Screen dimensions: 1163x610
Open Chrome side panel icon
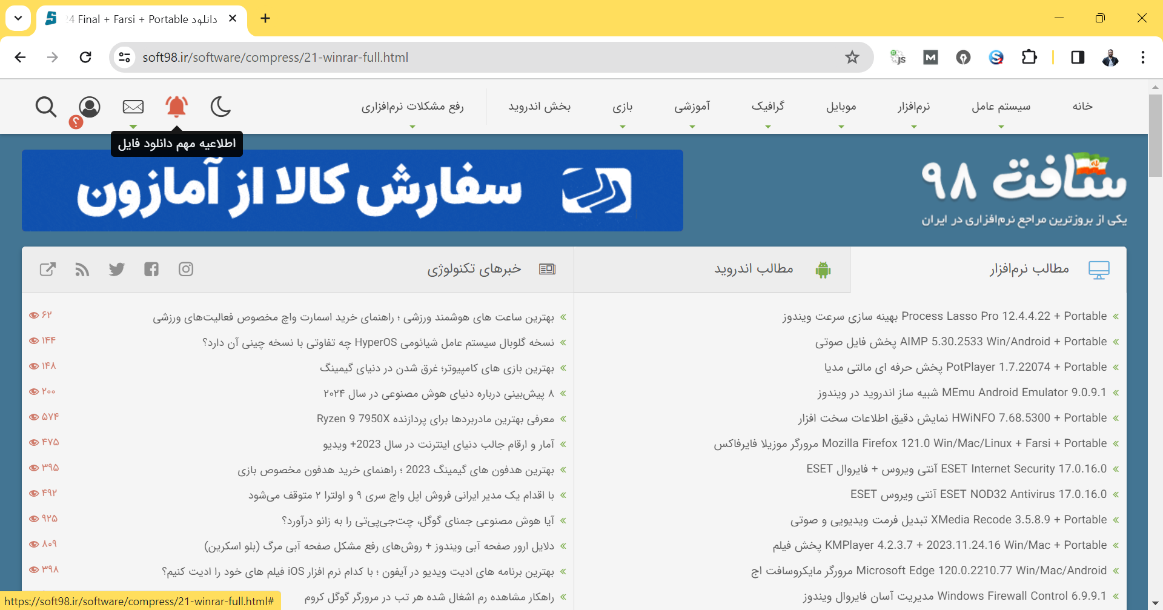click(1078, 58)
